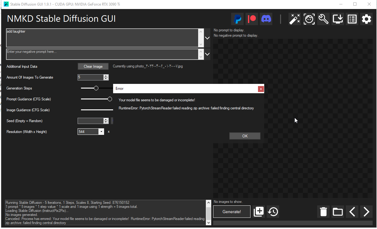Click the Seed input field
Image resolution: width=377 pixels, height=229 pixels.
90,121
